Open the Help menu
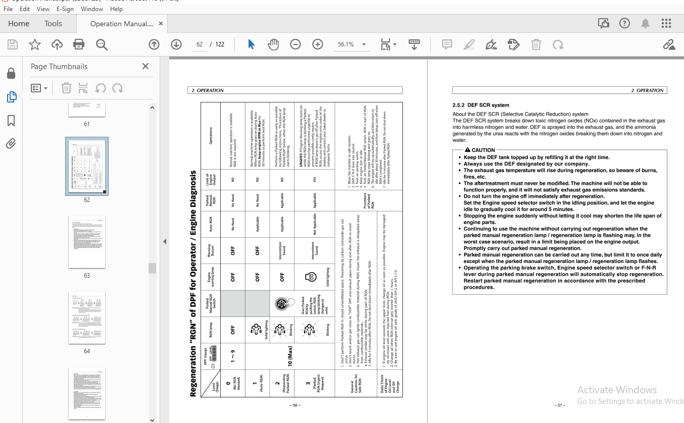 (116, 9)
